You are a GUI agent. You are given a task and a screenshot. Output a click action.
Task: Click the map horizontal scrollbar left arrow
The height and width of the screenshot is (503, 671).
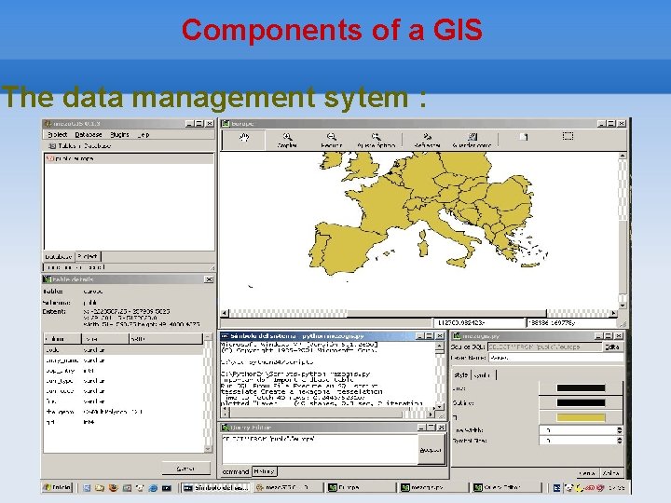click(x=225, y=314)
